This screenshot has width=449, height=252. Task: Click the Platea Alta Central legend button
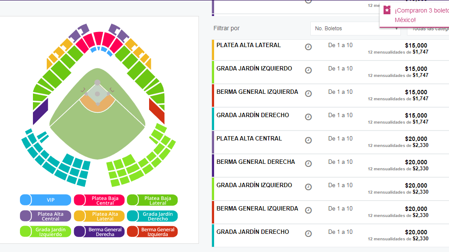click(x=45, y=215)
